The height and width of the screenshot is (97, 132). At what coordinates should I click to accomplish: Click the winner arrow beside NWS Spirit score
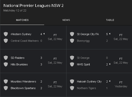[110, 64]
